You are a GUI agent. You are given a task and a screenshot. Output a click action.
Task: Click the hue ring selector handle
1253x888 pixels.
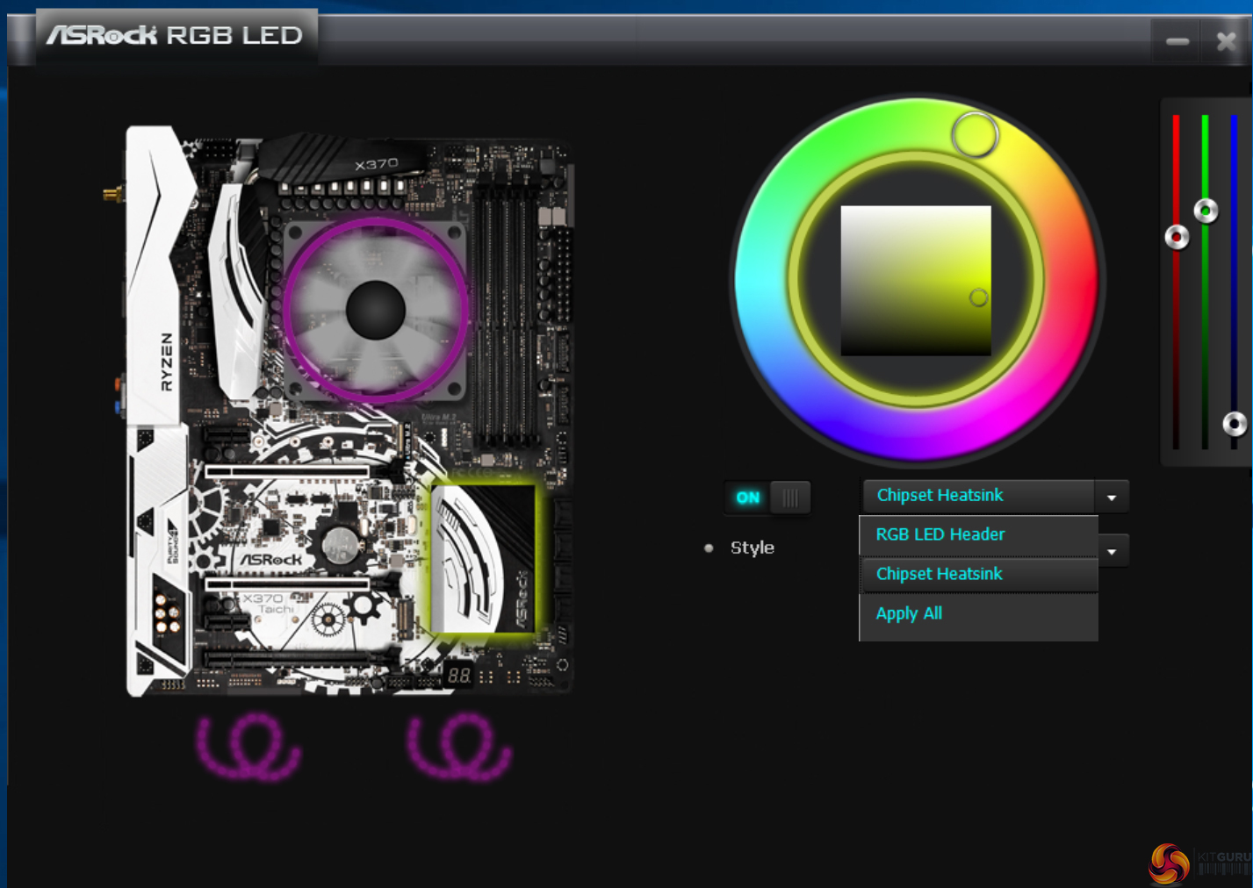tap(975, 134)
